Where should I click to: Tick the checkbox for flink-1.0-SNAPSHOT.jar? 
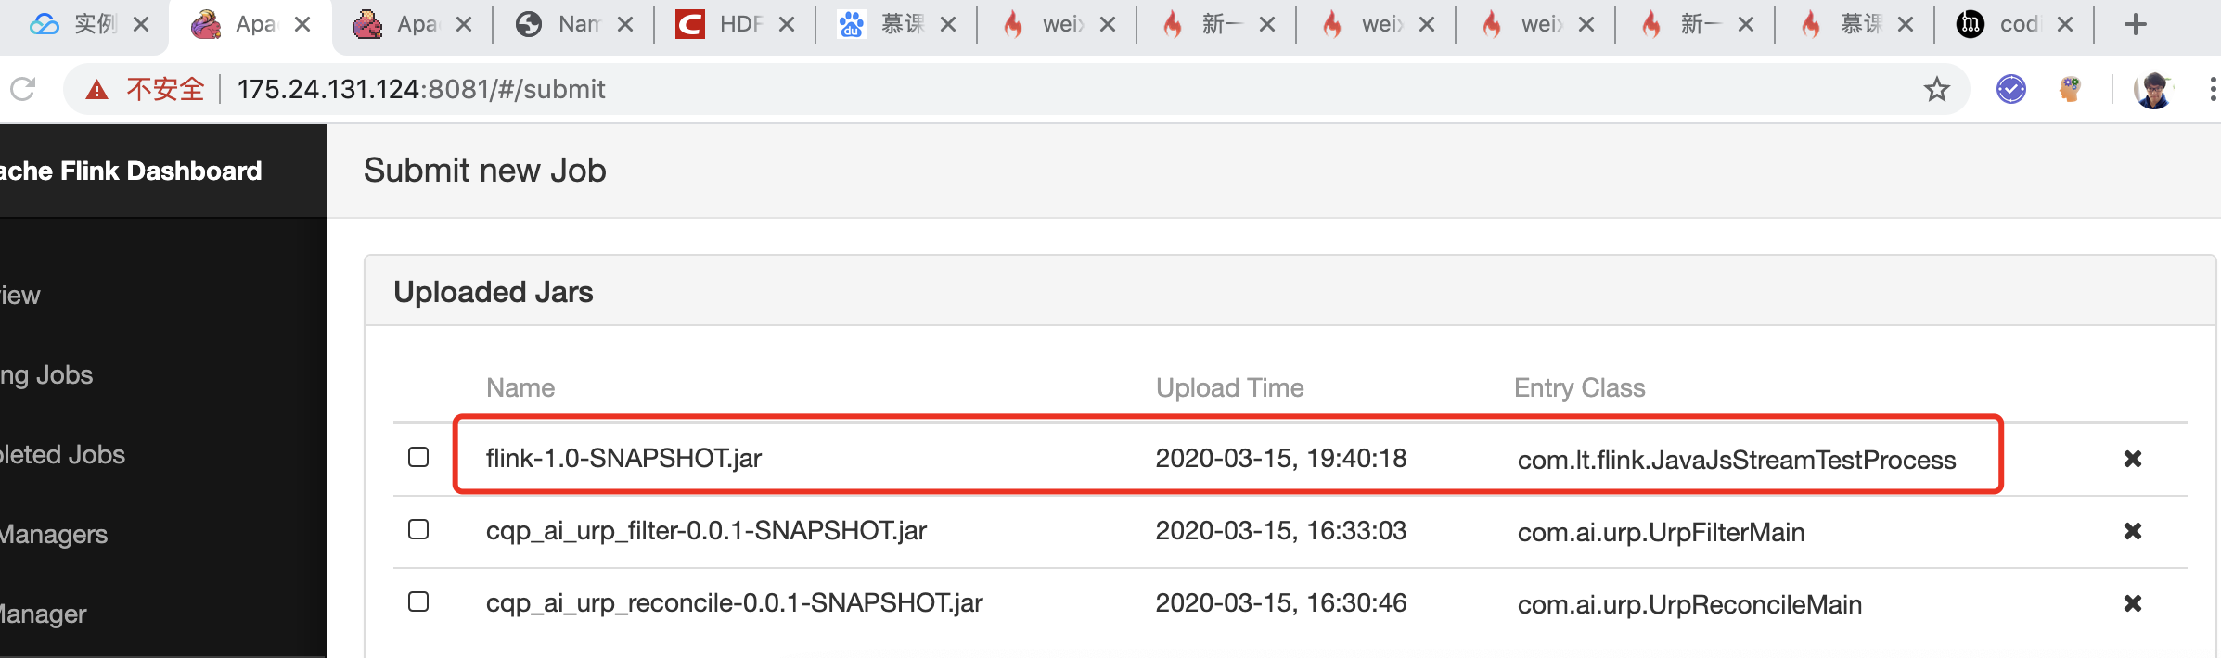tap(418, 457)
